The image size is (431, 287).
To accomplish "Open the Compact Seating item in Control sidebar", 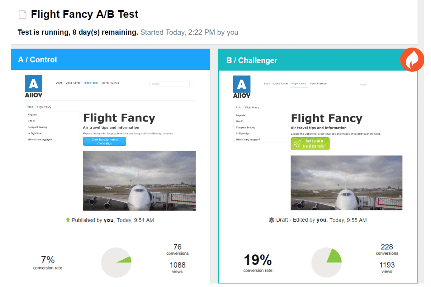I will (x=37, y=127).
